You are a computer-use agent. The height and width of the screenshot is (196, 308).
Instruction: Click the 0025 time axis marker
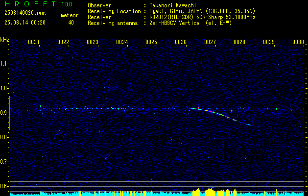[151, 42]
